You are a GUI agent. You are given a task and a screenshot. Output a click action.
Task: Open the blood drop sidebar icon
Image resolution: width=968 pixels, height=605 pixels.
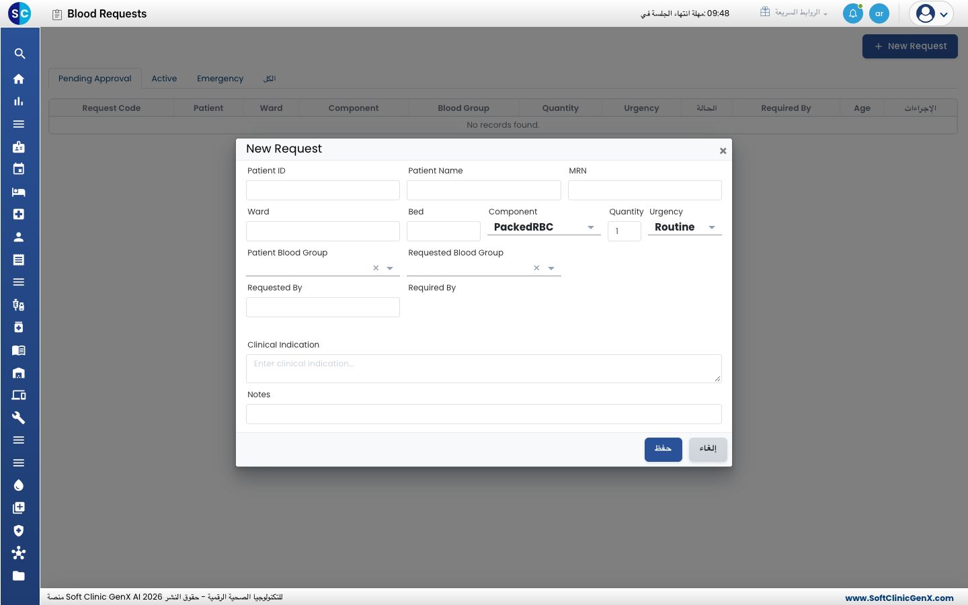pos(19,485)
